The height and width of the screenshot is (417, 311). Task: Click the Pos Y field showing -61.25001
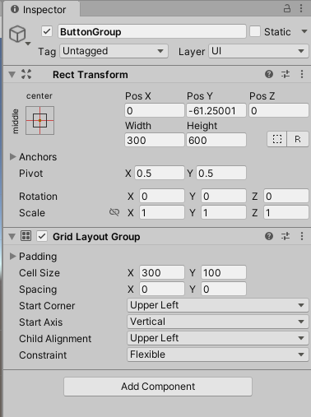pyautogui.click(x=216, y=110)
